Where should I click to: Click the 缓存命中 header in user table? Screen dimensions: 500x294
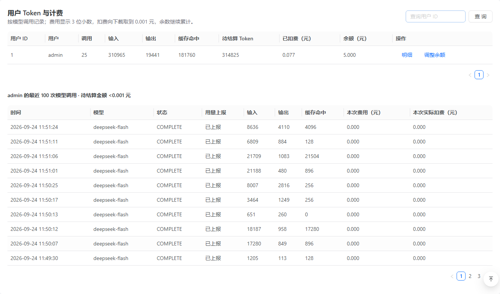[x=189, y=38]
